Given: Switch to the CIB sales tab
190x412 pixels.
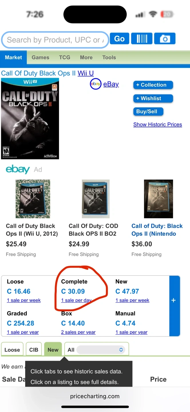Looking at the screenshot, I should pos(34,350).
